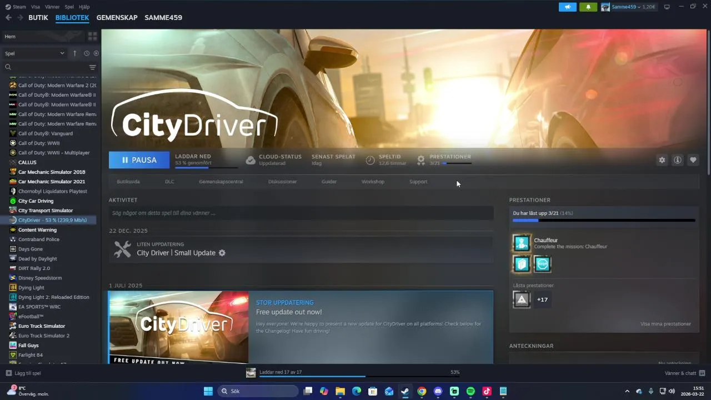Click the blue megaphone announcements icon

point(567,7)
